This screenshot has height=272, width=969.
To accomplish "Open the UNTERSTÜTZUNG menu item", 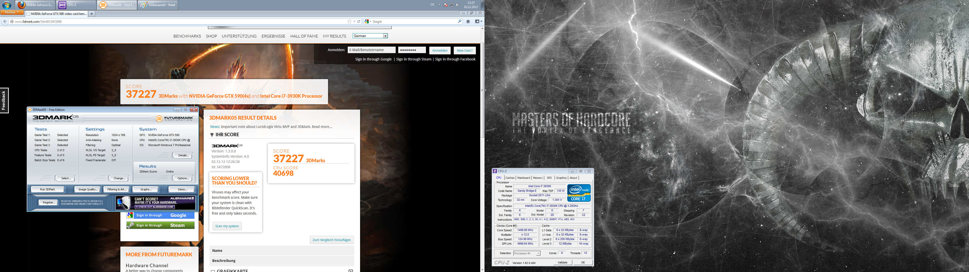I will click(x=239, y=36).
